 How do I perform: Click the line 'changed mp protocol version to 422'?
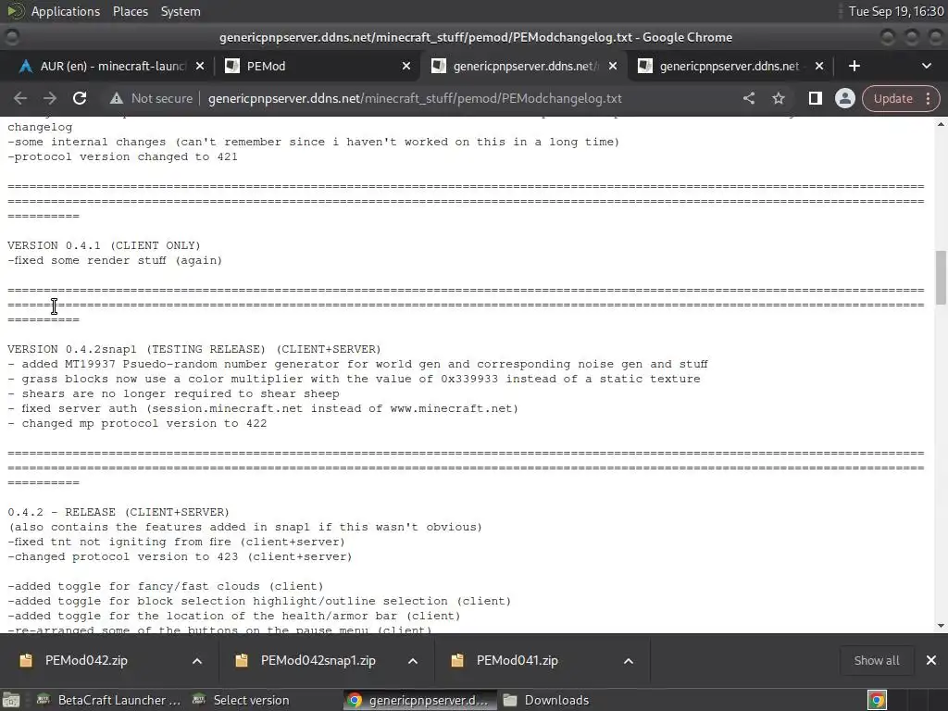tap(137, 423)
